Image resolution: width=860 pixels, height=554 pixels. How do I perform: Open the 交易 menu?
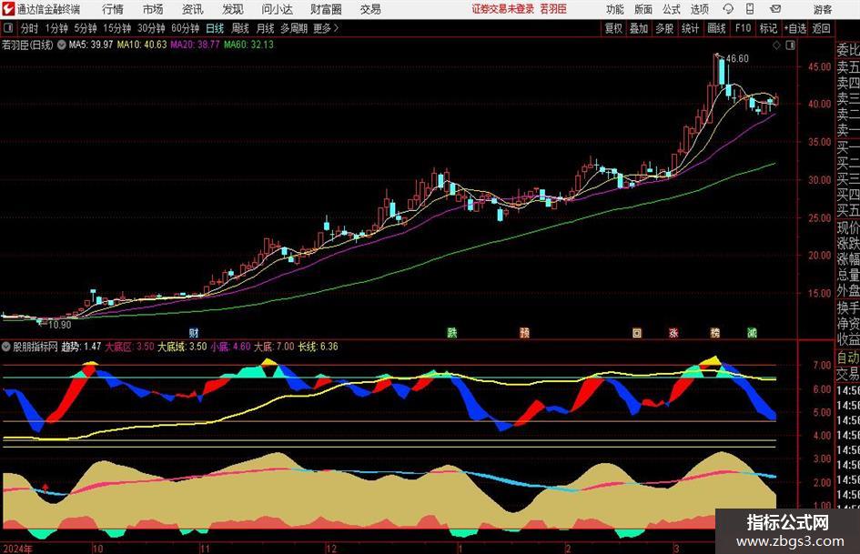point(370,9)
